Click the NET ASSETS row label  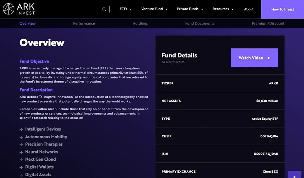[171, 101]
